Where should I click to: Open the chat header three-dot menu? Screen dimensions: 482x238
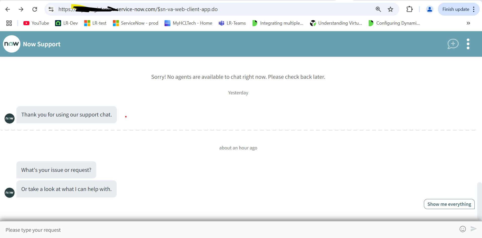point(468,44)
